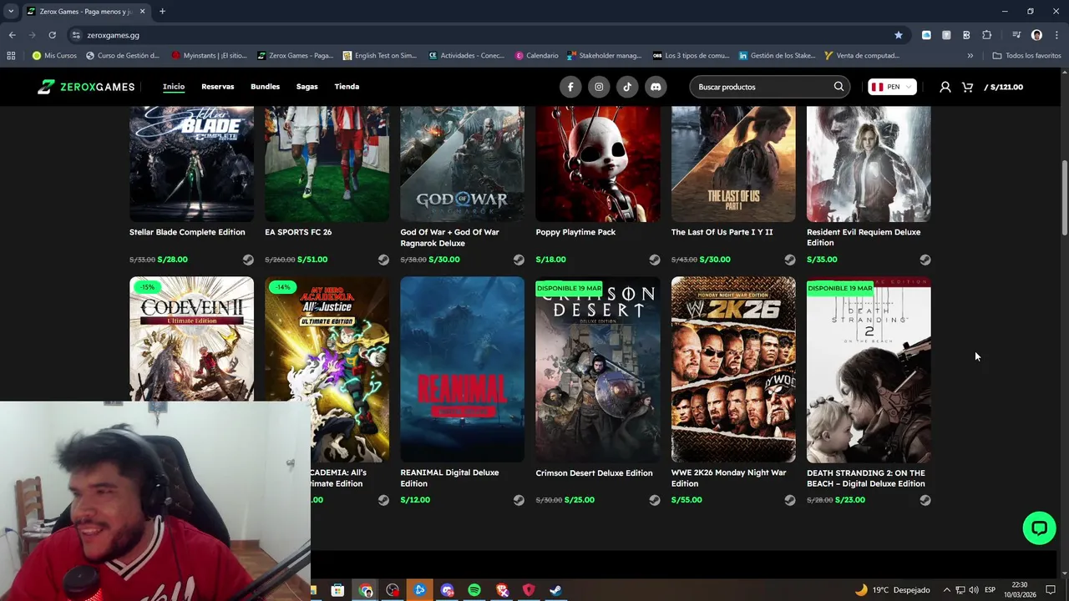Click PlayStation icon under The Last Of Us
Viewport: 1069px width, 601px height.
tap(790, 260)
